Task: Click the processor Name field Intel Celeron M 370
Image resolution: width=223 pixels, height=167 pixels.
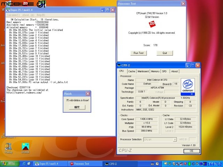Action: click(157, 80)
